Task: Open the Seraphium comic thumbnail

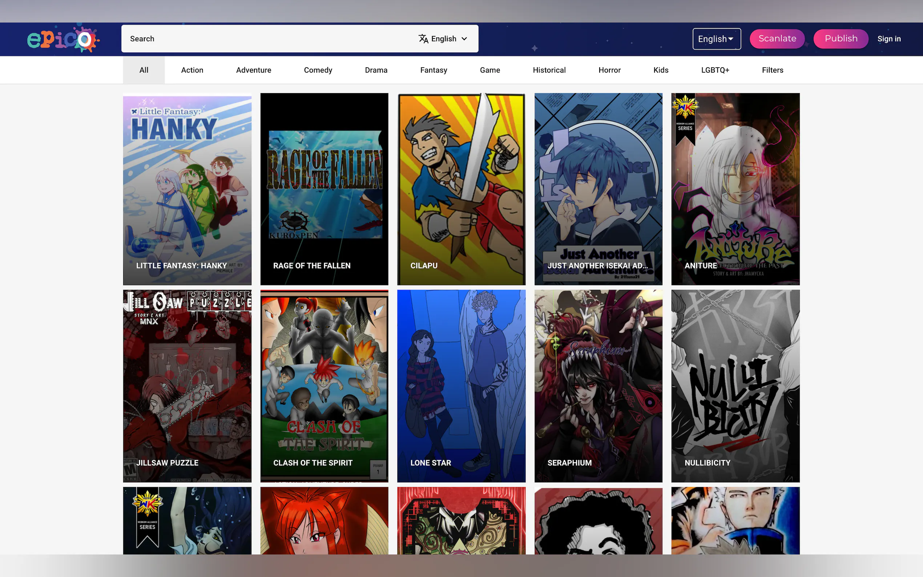Action: point(598,386)
